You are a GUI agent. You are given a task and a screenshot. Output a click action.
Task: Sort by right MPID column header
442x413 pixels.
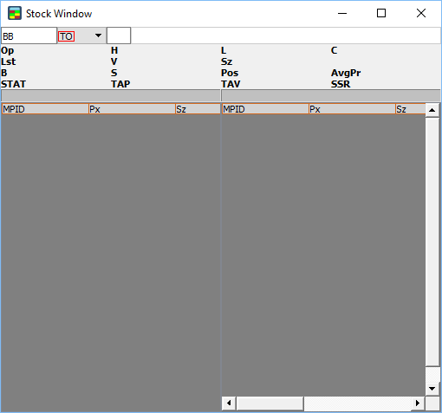pos(265,109)
